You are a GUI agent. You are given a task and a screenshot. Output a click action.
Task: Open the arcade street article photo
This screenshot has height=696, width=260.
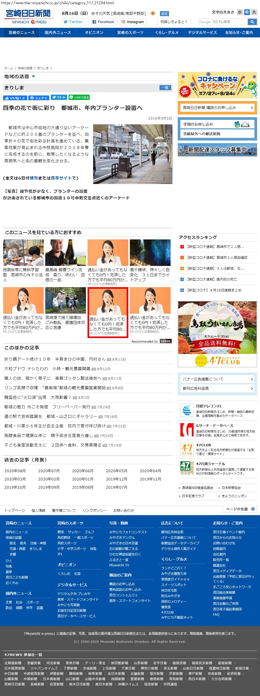(133, 154)
